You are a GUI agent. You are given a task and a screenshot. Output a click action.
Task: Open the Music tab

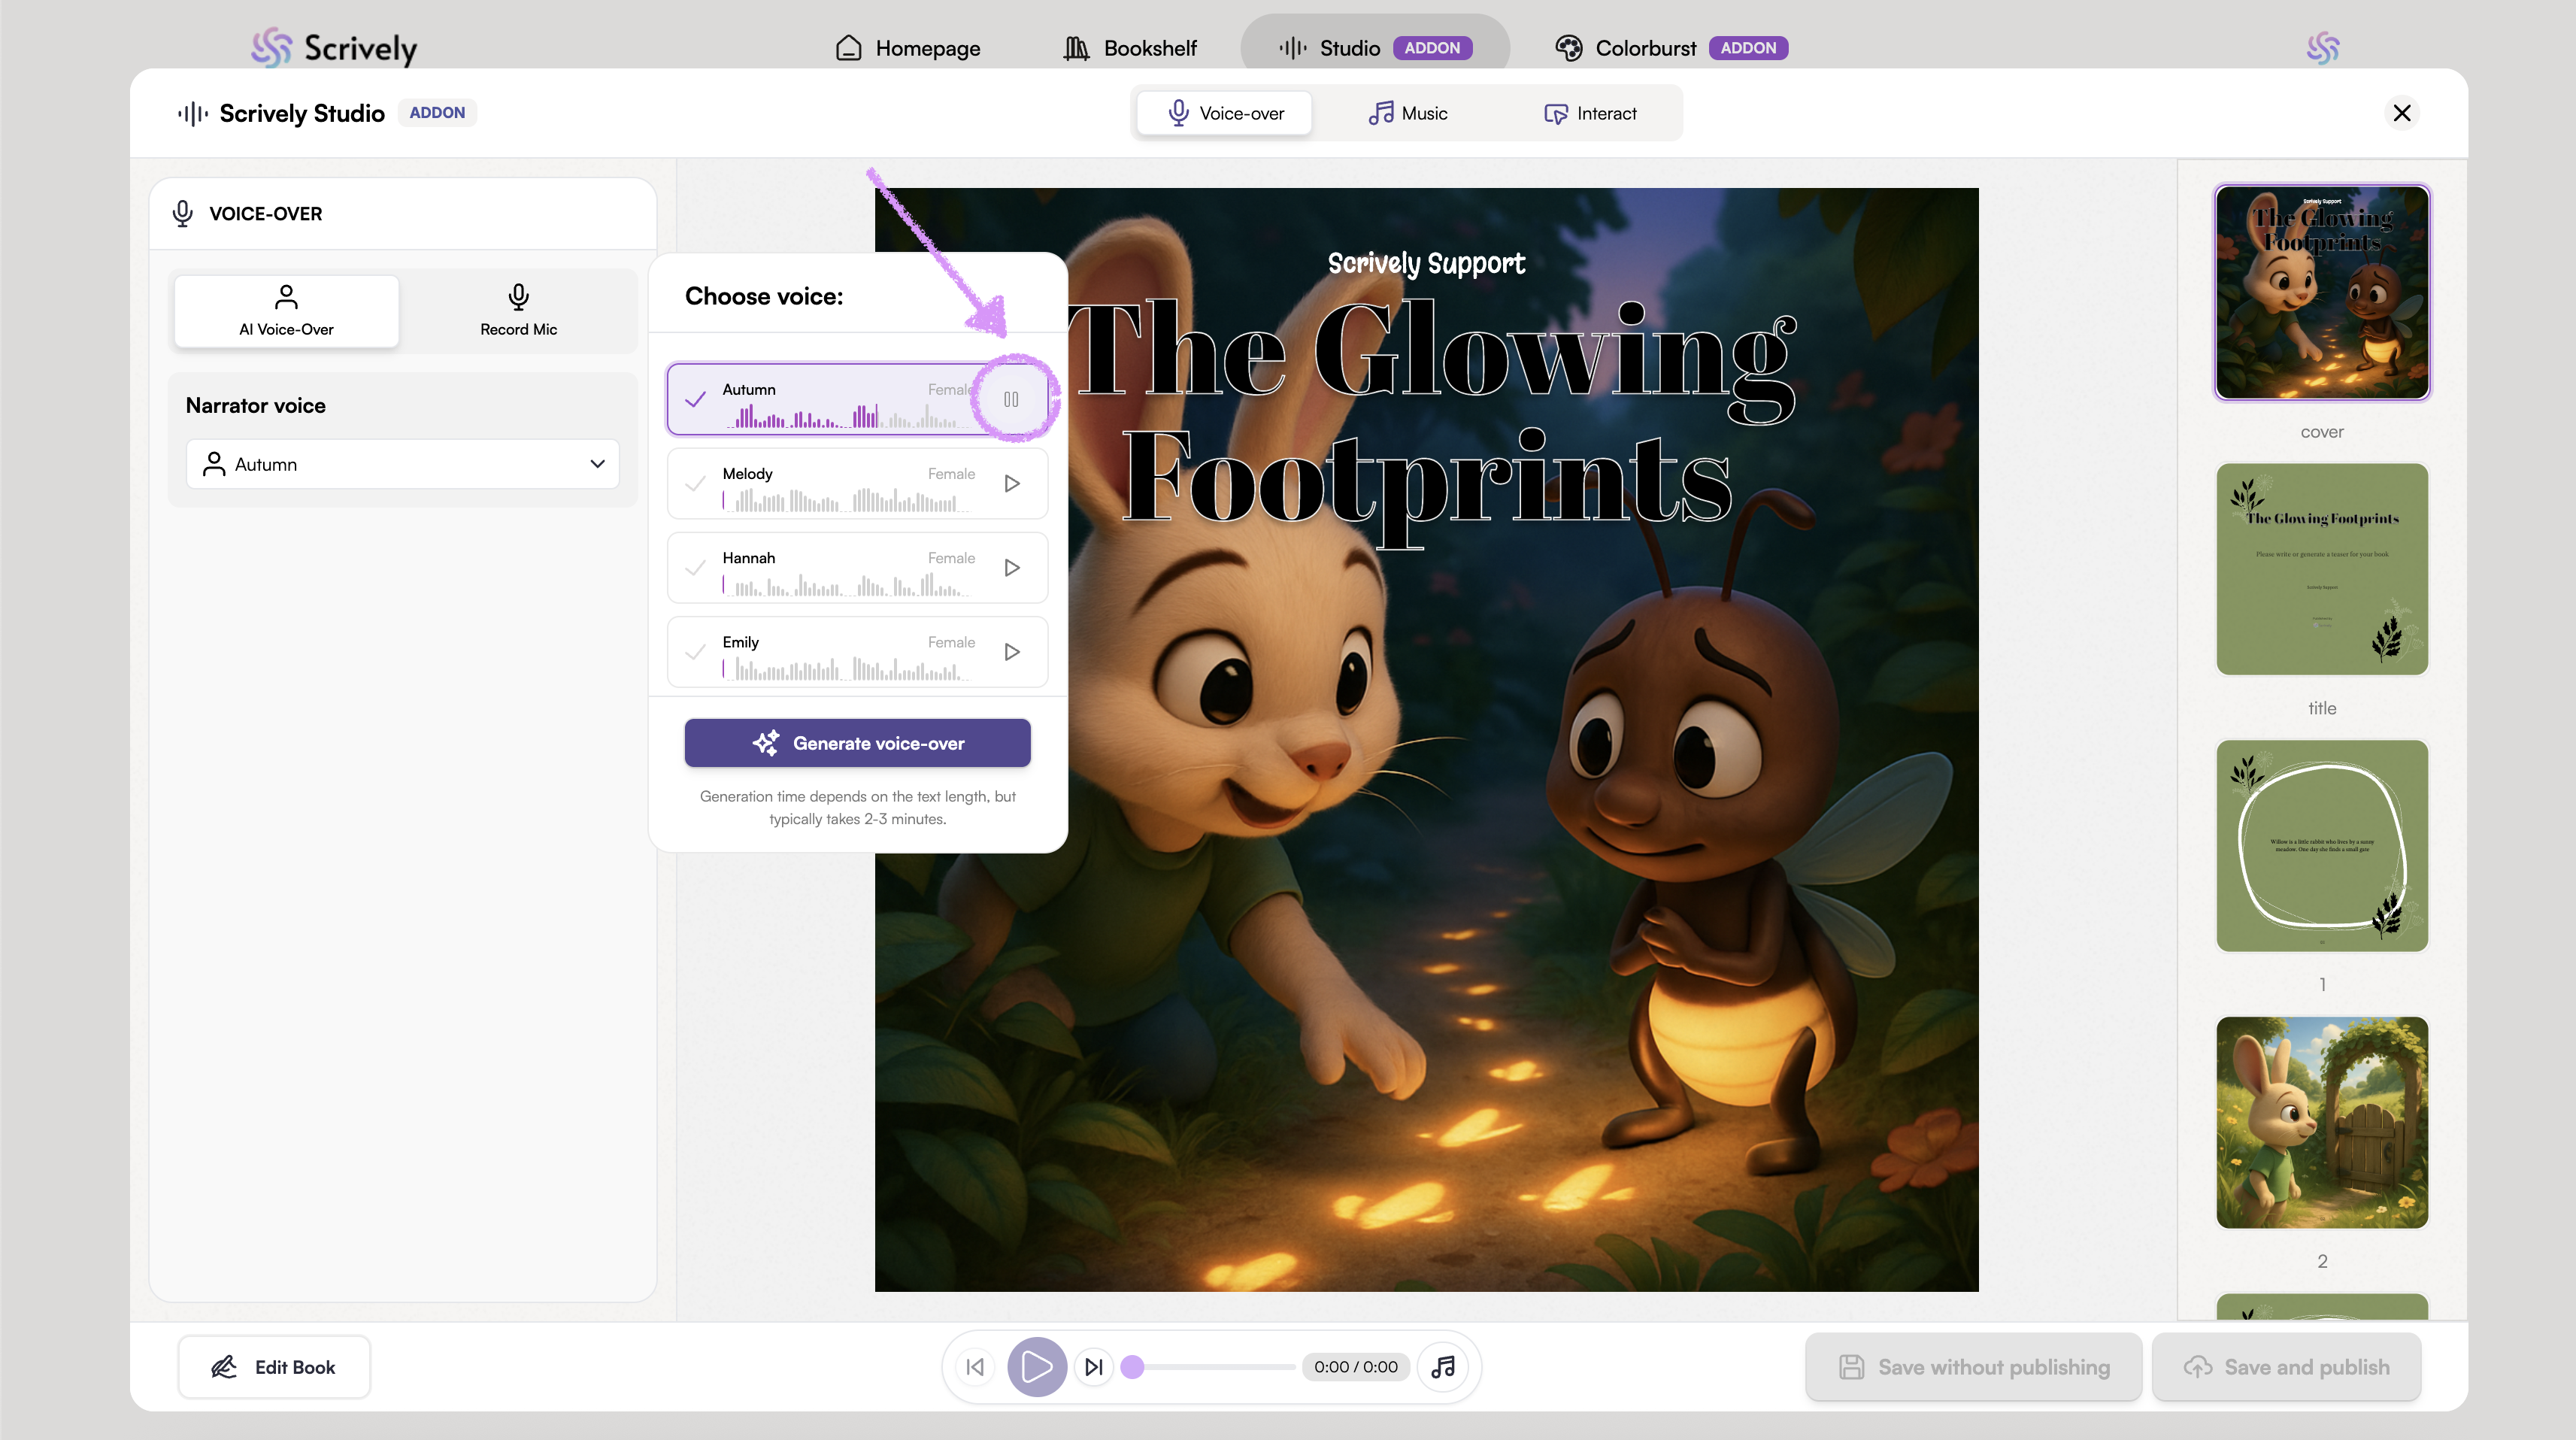(1408, 113)
